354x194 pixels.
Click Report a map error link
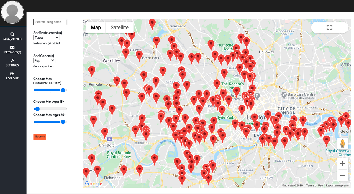point(338,185)
